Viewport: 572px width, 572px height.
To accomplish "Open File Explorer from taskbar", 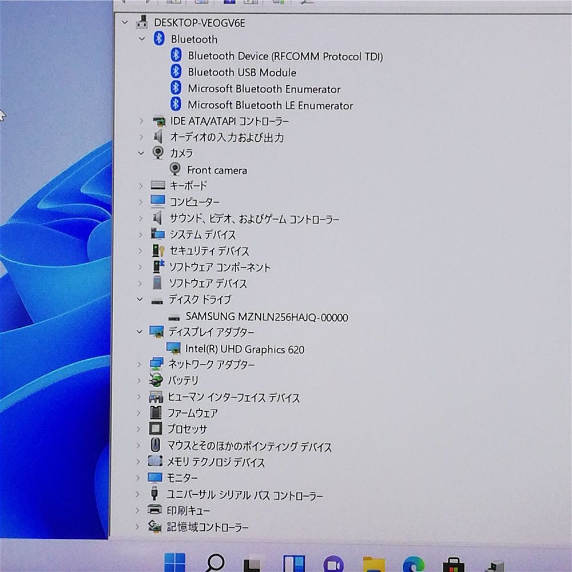I will click(374, 565).
